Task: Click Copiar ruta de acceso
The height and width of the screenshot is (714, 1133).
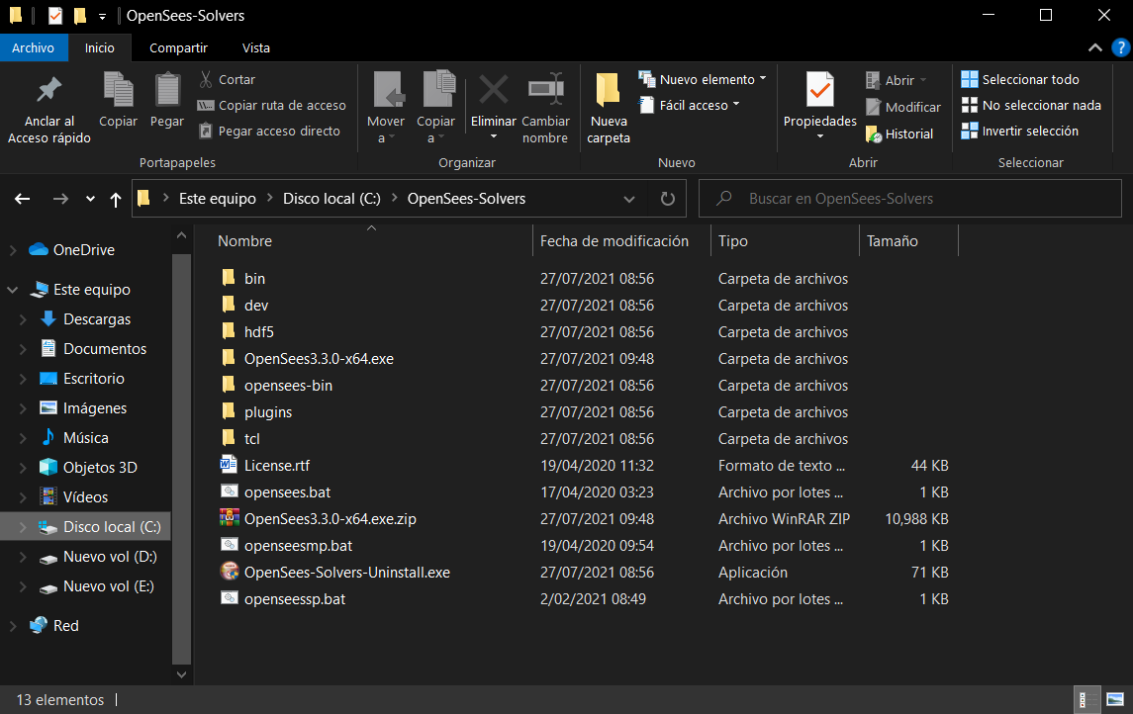Action: coord(272,106)
